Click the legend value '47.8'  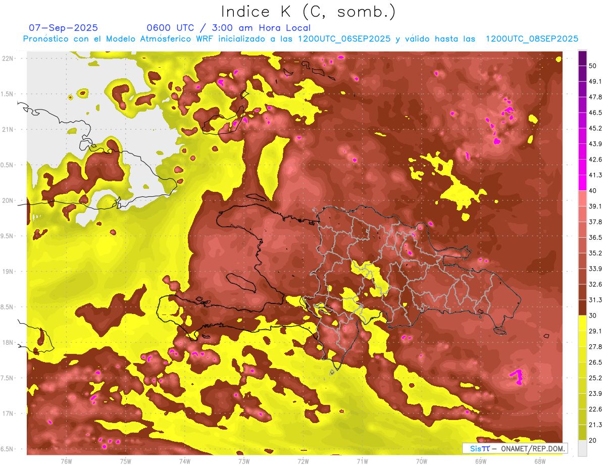tap(595, 97)
